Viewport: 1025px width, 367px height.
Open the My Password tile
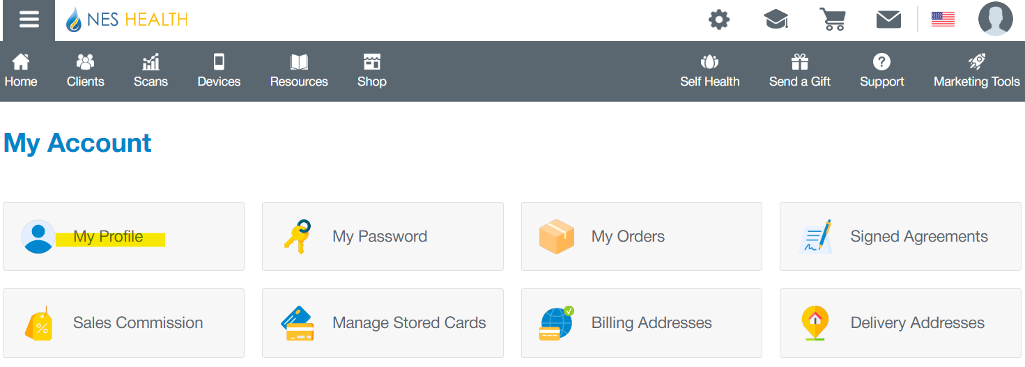(x=383, y=236)
